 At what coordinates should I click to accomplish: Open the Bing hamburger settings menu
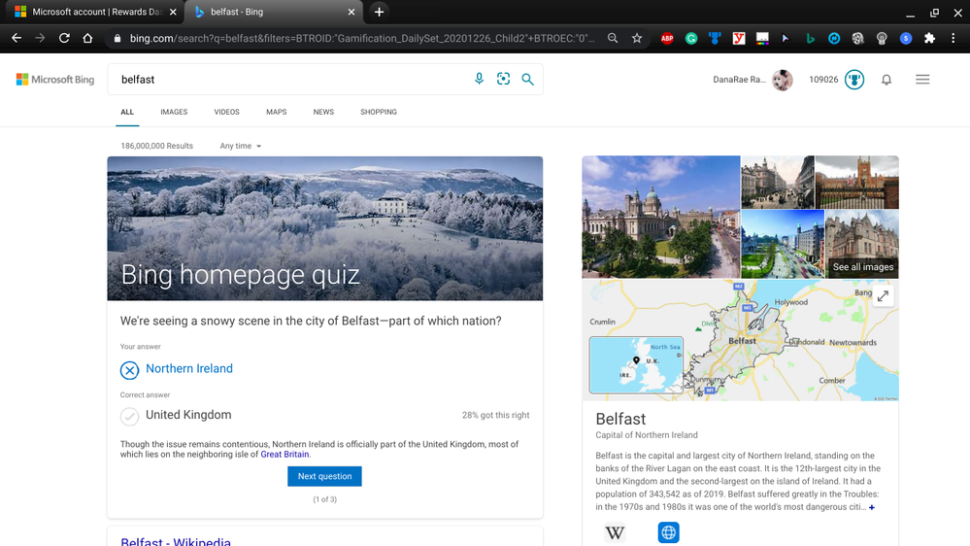(922, 80)
